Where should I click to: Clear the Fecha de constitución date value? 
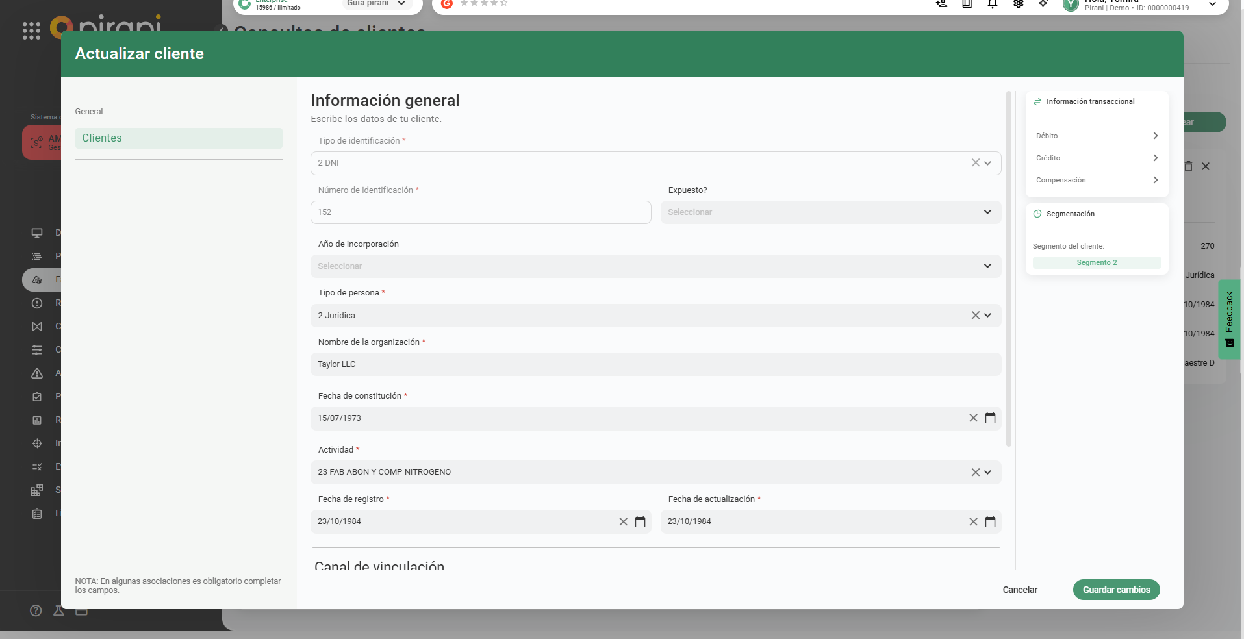click(973, 418)
